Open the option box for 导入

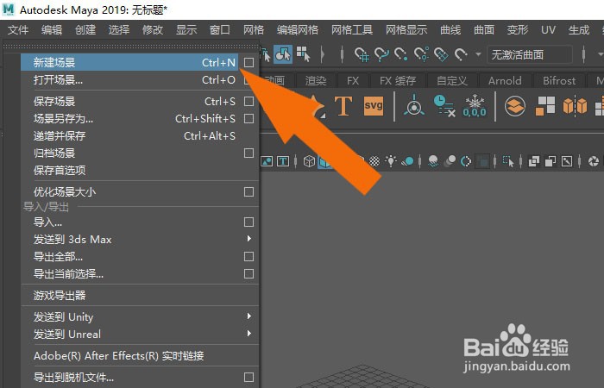[x=249, y=222]
